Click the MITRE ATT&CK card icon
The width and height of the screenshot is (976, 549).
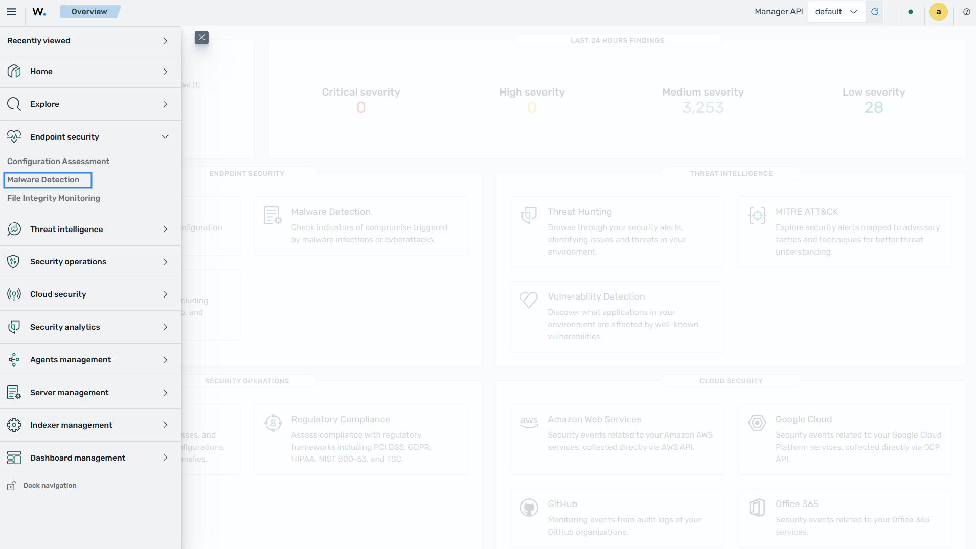[x=757, y=215]
